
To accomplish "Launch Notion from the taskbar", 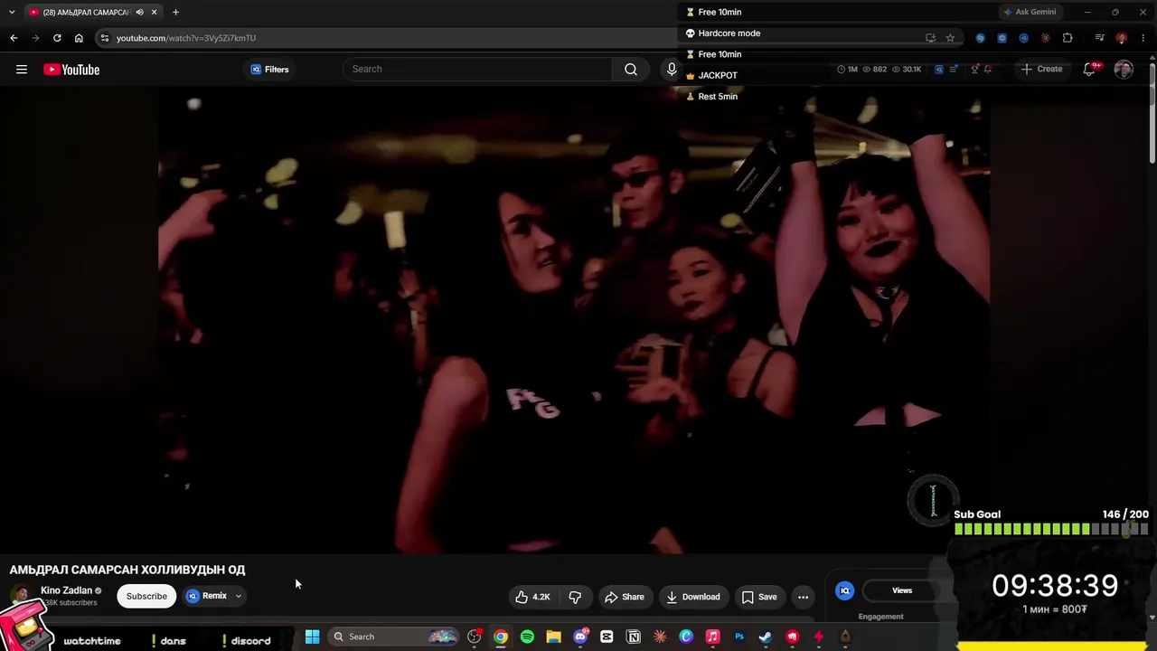I will pyautogui.click(x=634, y=637).
